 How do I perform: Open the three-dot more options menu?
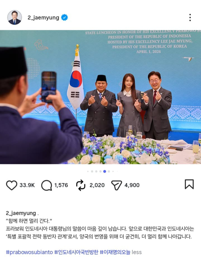tap(190, 17)
